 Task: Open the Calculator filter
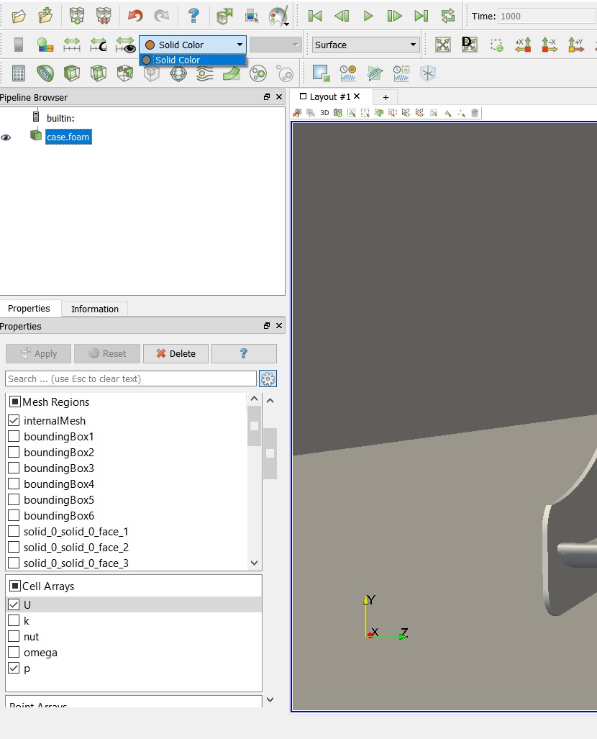19,73
